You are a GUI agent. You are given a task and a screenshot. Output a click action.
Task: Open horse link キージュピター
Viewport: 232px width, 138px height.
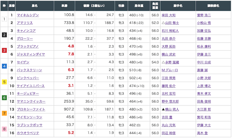coord(28,94)
